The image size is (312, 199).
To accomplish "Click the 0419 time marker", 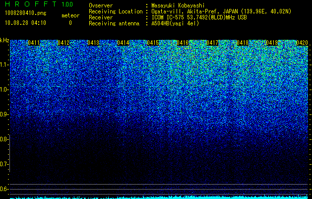I will pyautogui.click(x=272, y=43).
